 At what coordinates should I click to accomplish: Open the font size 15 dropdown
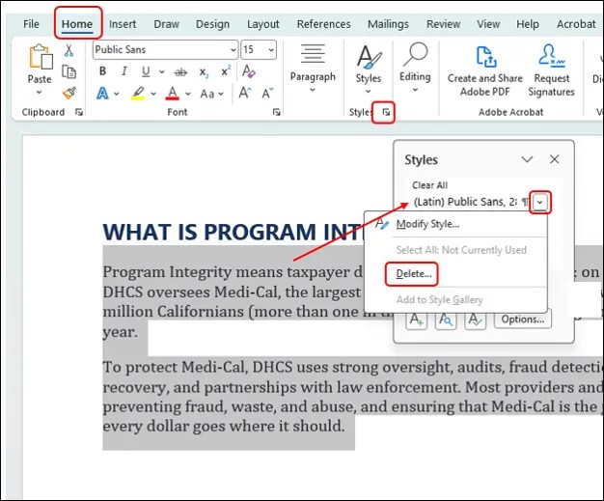(x=271, y=50)
